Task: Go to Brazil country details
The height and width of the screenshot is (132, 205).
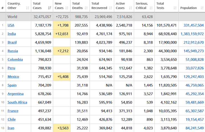Action: click(12, 42)
